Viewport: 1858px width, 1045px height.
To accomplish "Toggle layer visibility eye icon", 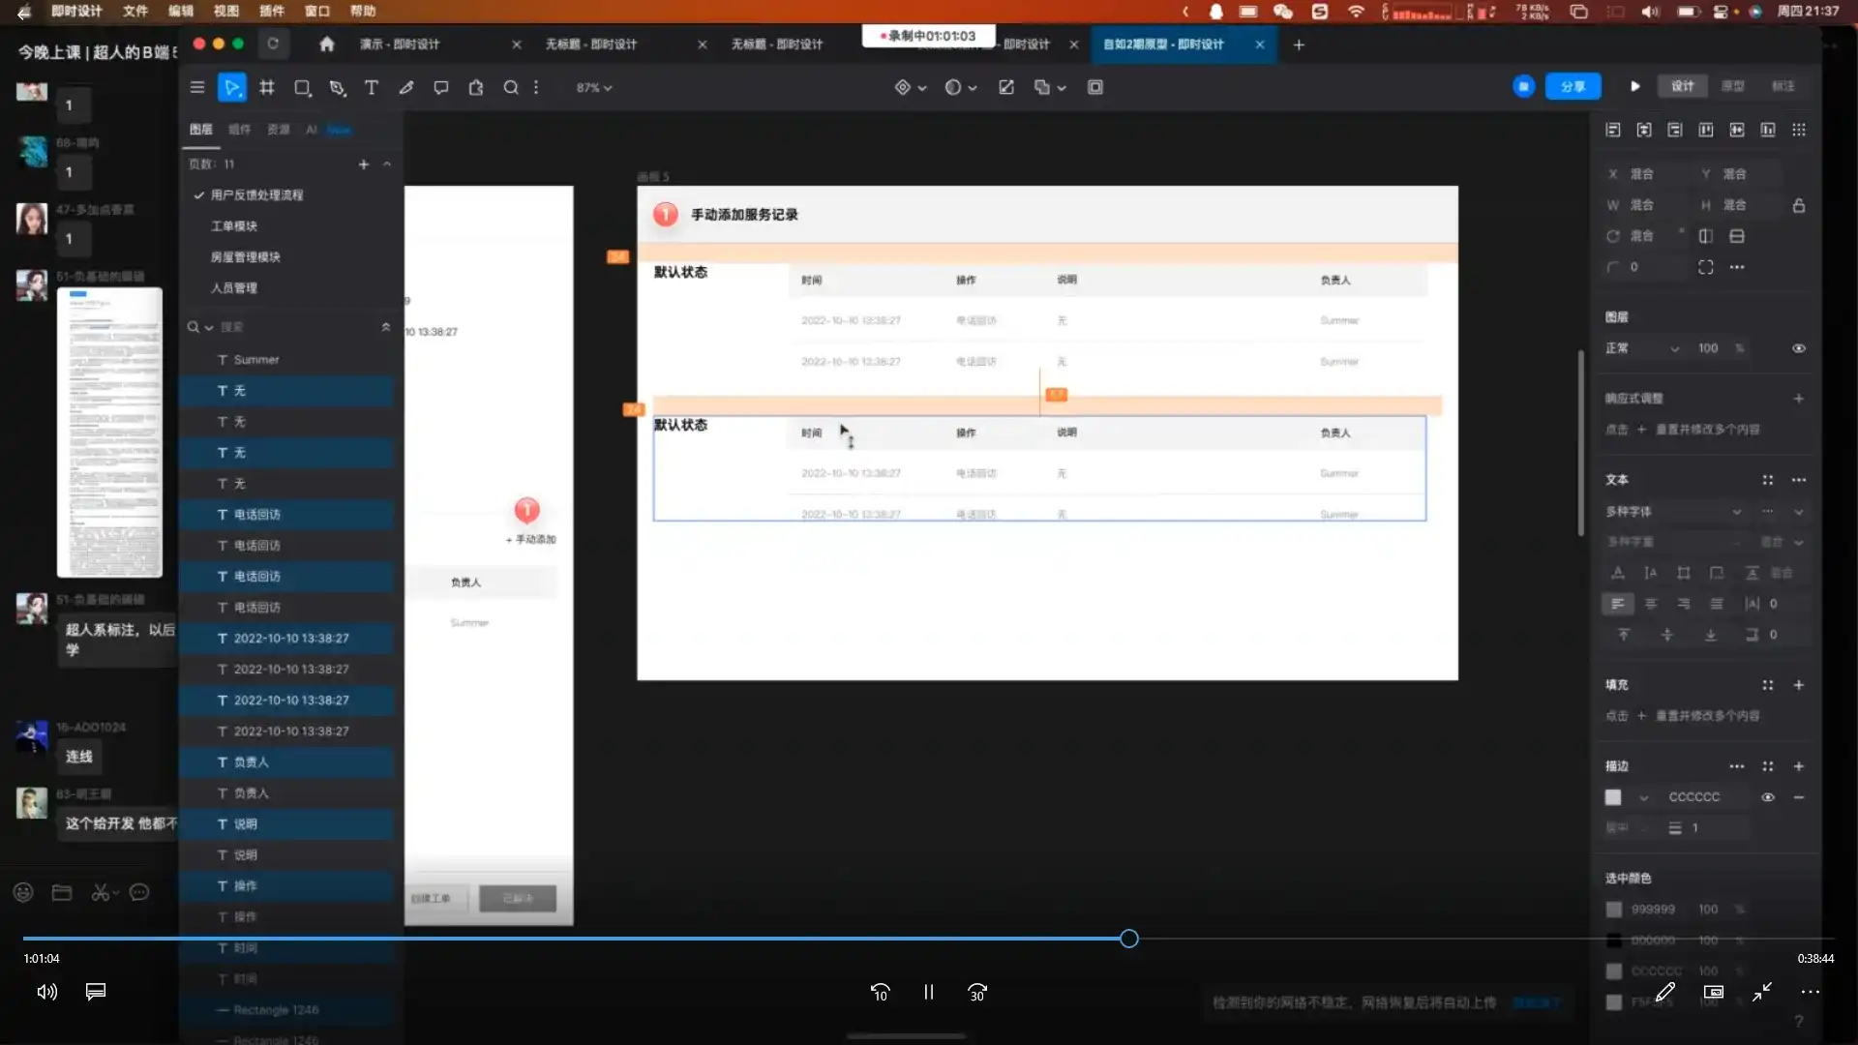I will point(1798,348).
